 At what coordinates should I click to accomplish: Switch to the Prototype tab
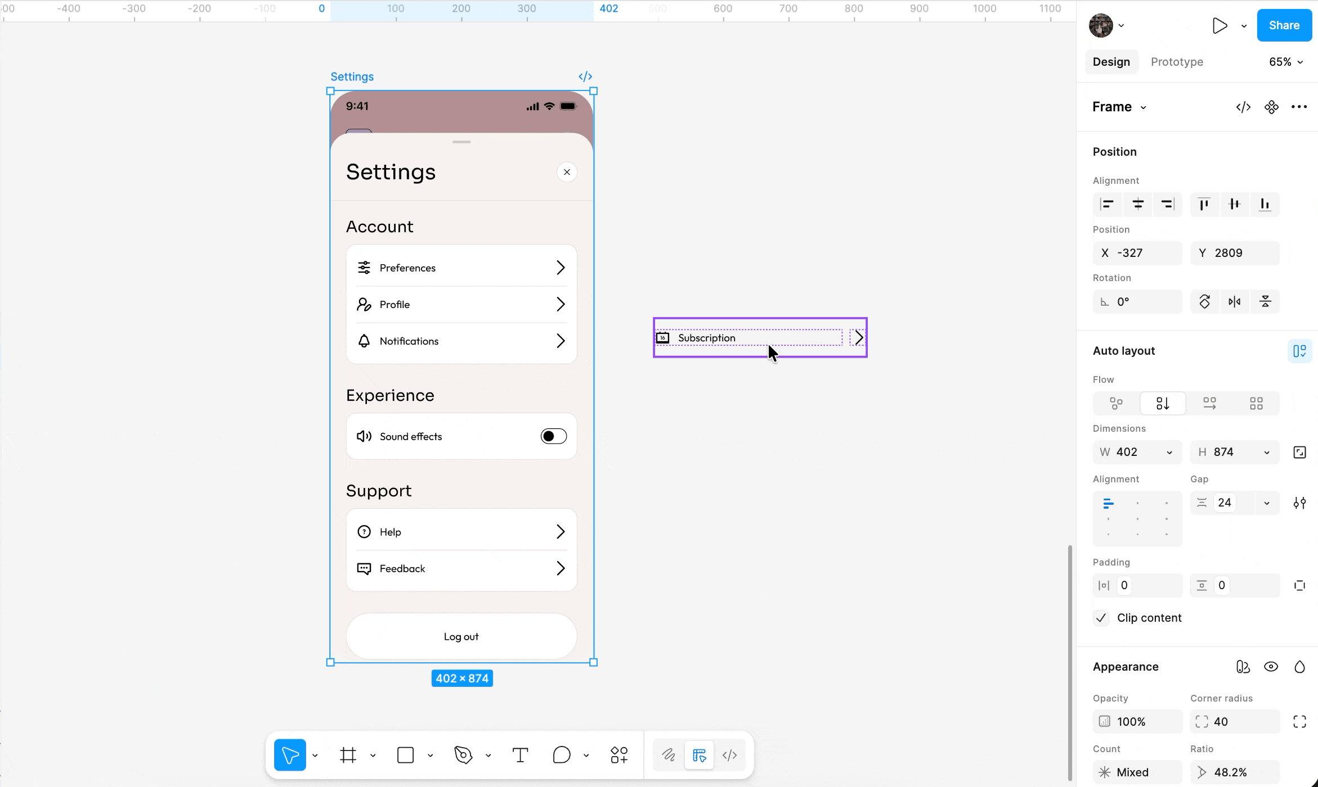click(1177, 62)
